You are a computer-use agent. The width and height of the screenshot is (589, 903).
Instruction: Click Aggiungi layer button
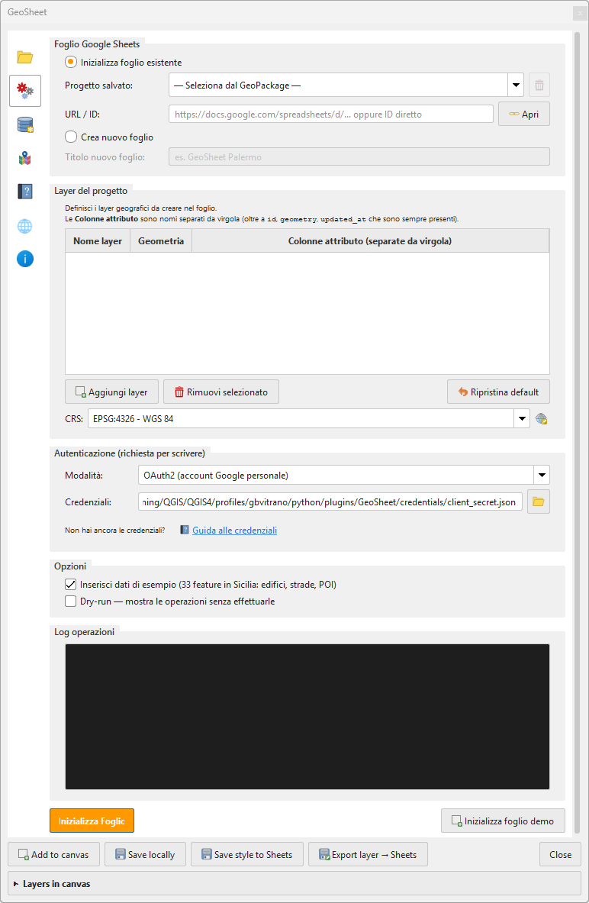(111, 392)
